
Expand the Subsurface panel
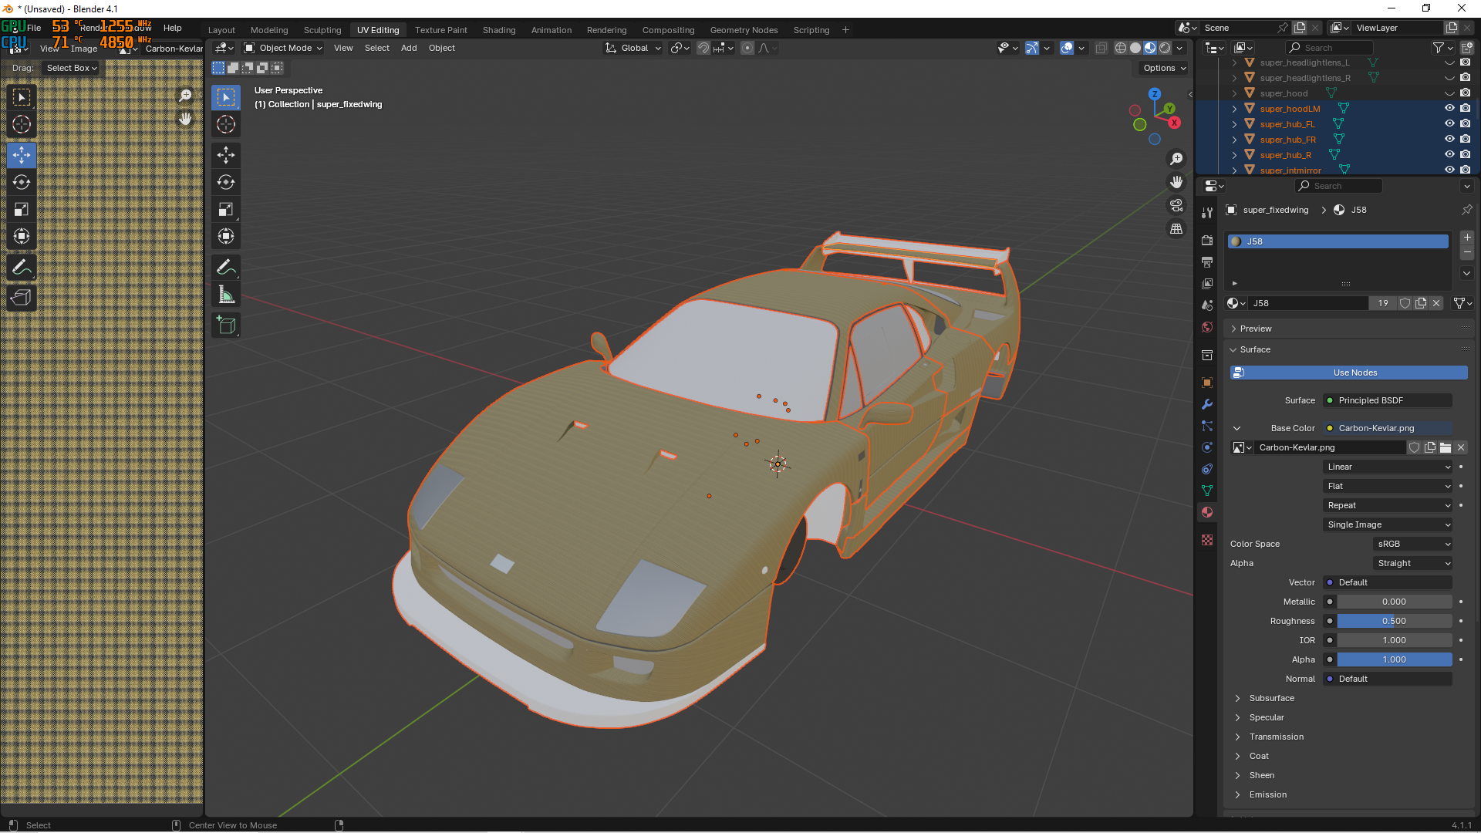tap(1272, 698)
